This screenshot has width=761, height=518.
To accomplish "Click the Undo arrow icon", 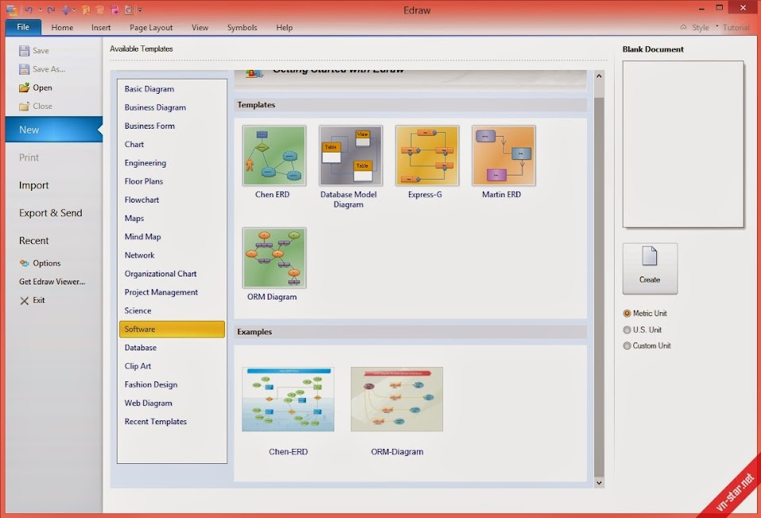I will [29, 10].
